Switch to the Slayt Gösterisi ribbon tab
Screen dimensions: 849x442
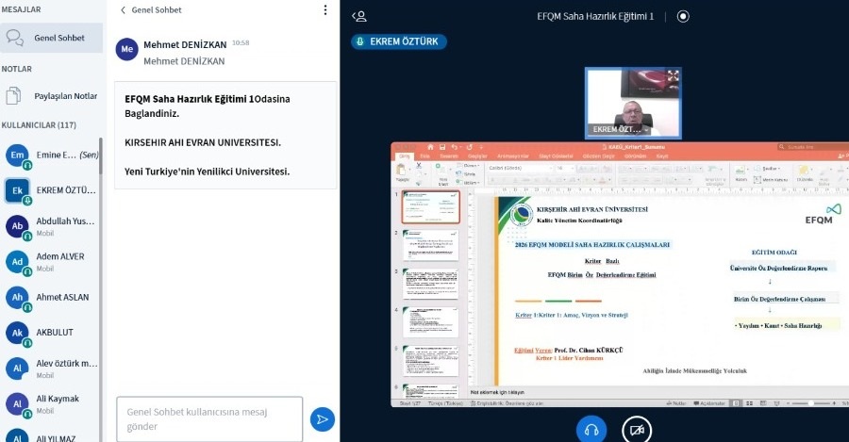point(556,156)
